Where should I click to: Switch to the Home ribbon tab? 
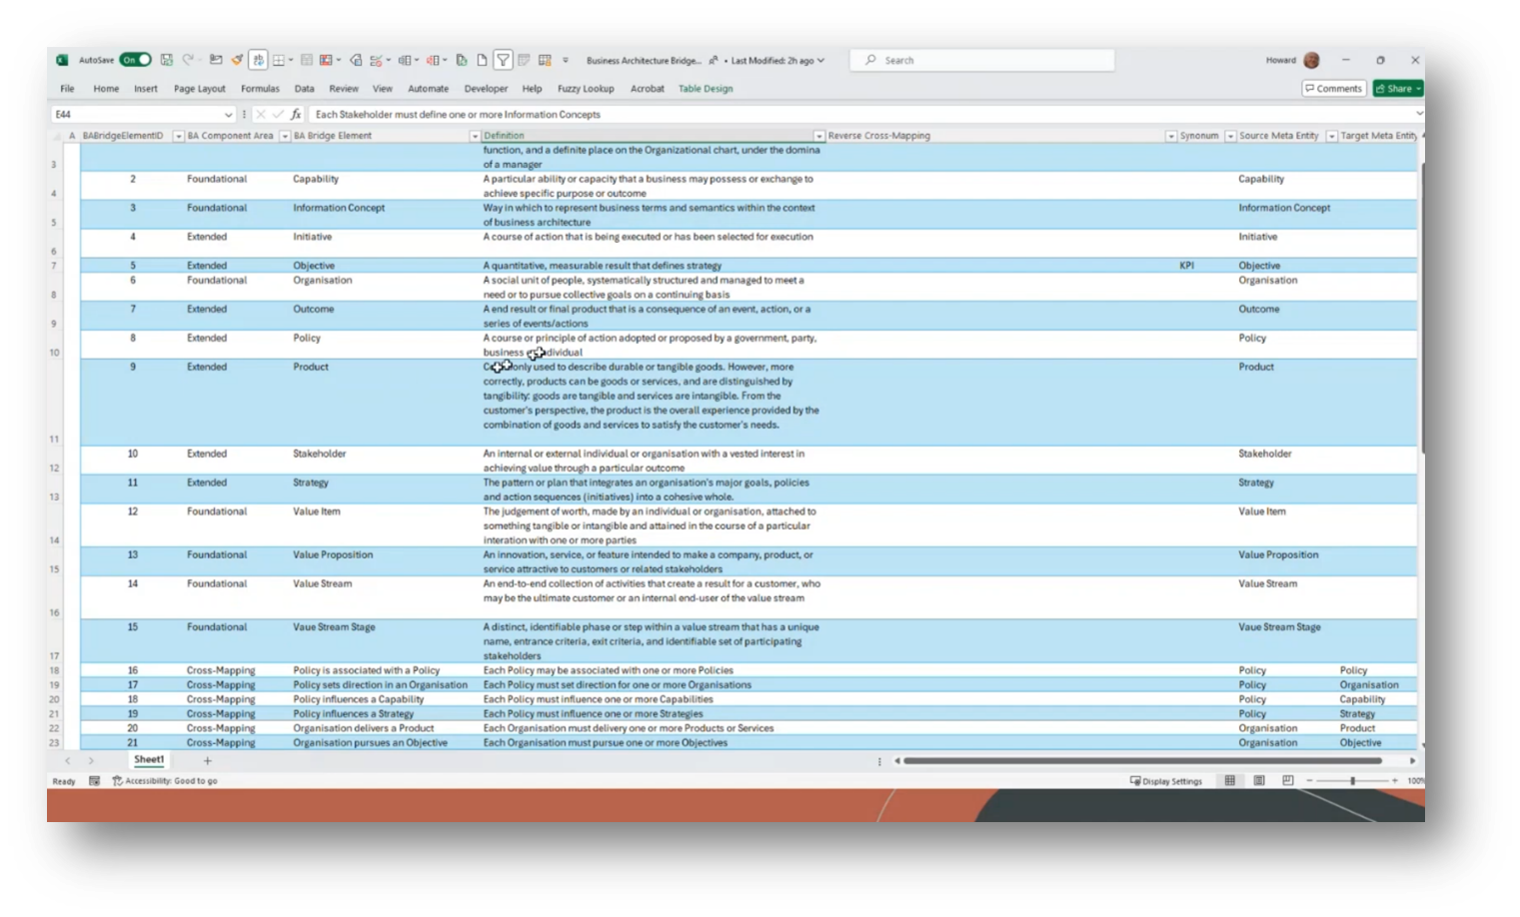tap(106, 88)
